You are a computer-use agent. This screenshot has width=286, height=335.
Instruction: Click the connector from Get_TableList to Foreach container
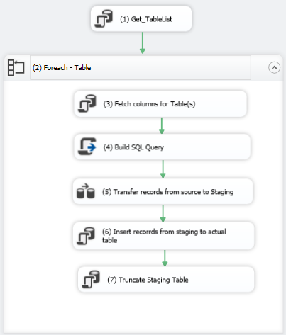point(143,43)
